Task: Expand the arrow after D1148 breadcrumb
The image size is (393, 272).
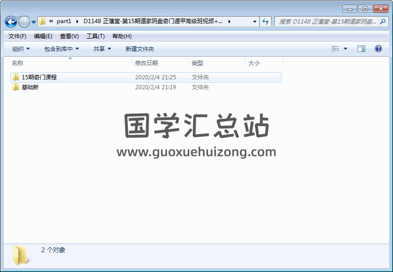Action: tap(229, 22)
